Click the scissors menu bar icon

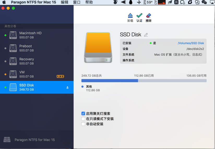[139, 2]
